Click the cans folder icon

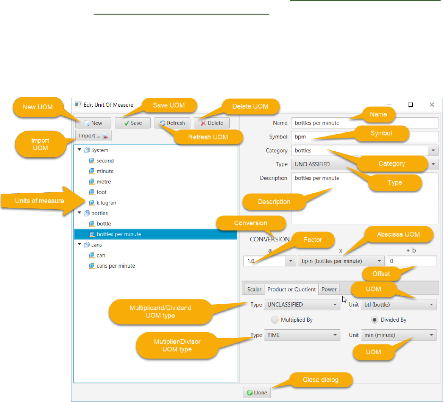(87, 245)
